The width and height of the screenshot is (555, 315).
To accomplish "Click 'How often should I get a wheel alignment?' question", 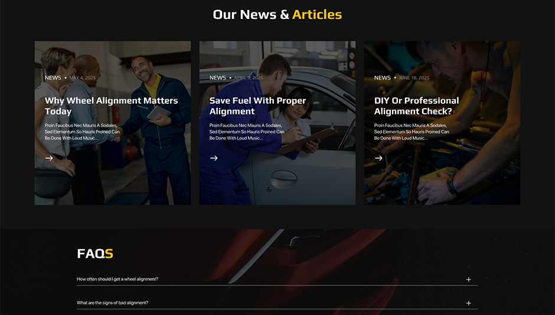I will (x=117, y=279).
